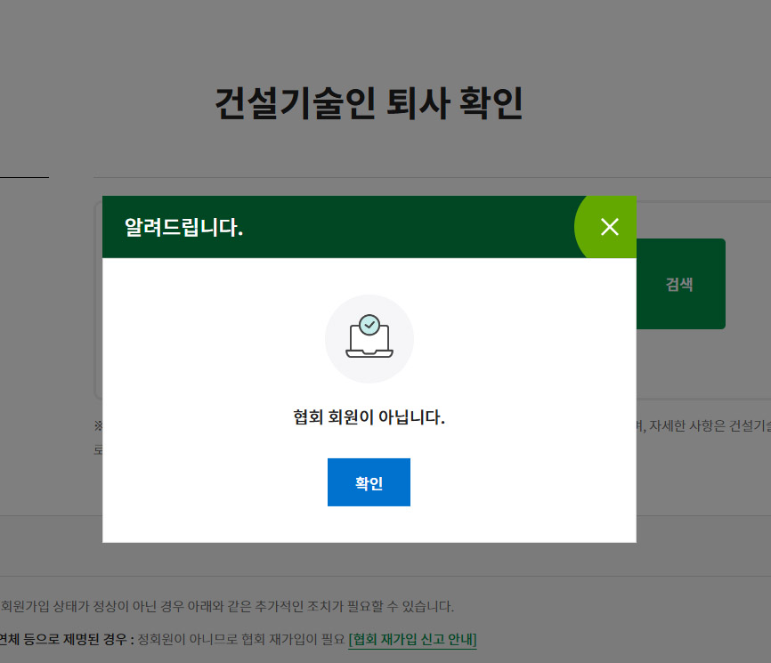Click the 건설기술인 퇴사 확인 heading
The image size is (771, 663).
click(x=369, y=103)
